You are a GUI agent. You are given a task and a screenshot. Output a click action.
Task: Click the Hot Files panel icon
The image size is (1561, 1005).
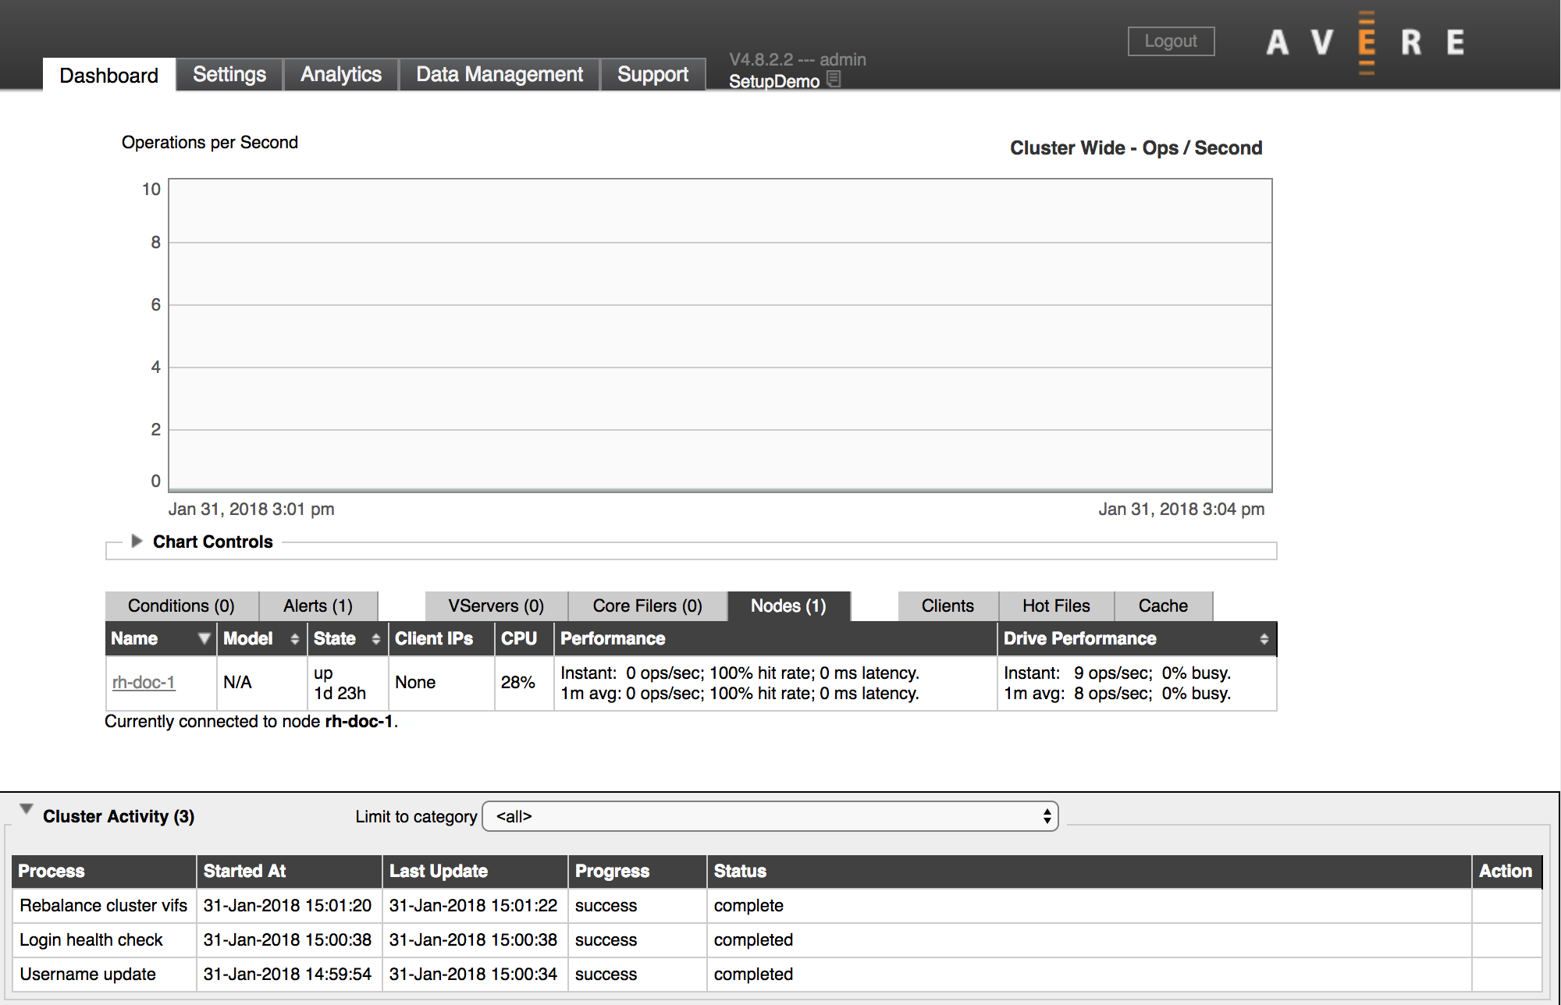[1054, 606]
